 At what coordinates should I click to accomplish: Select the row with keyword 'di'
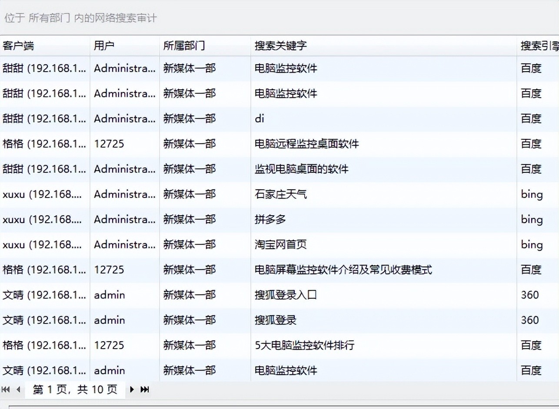260,119
